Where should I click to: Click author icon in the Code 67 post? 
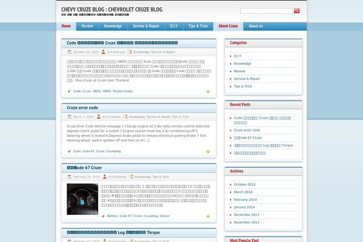(105, 177)
